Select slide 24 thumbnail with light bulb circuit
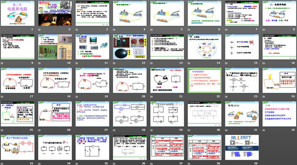Image resolution: width=297 pixels, height=165 pixels. pos(279,80)
